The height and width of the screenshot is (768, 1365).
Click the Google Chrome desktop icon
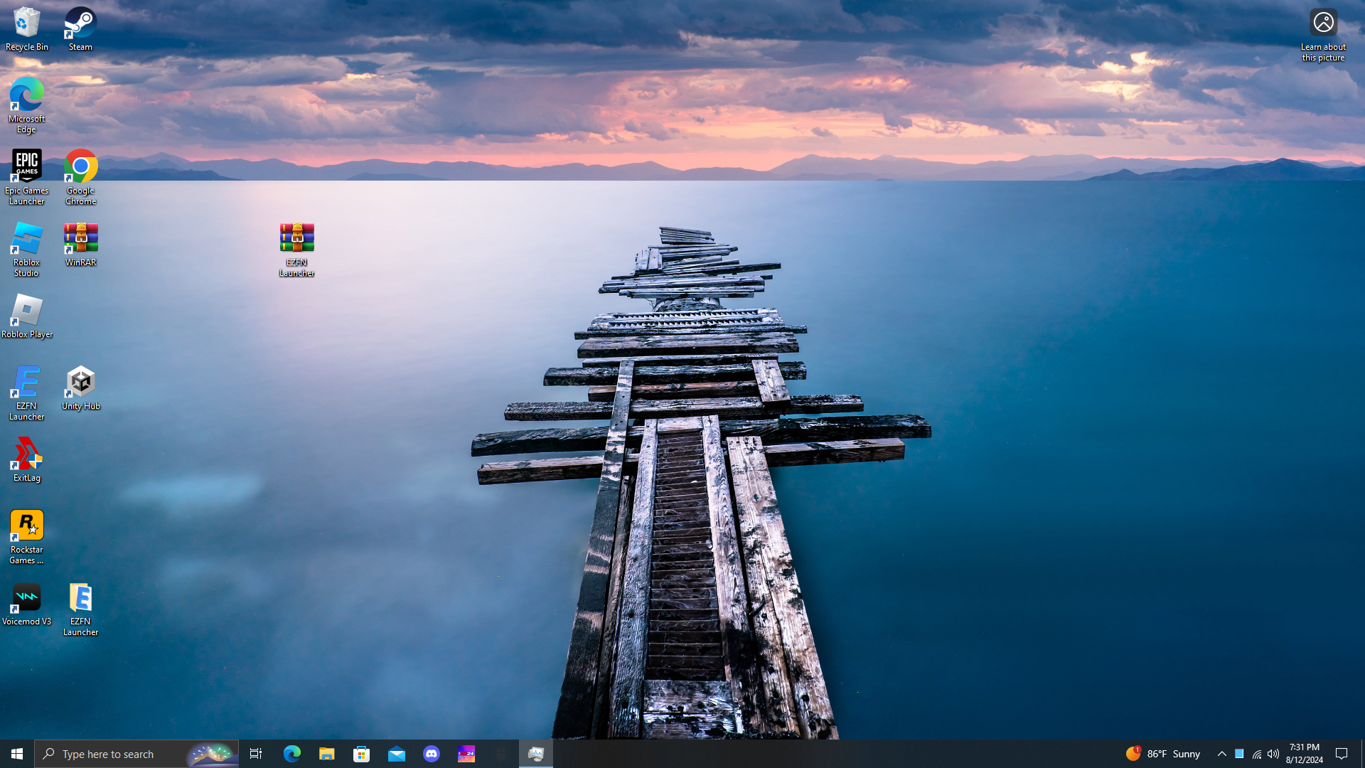pyautogui.click(x=80, y=176)
